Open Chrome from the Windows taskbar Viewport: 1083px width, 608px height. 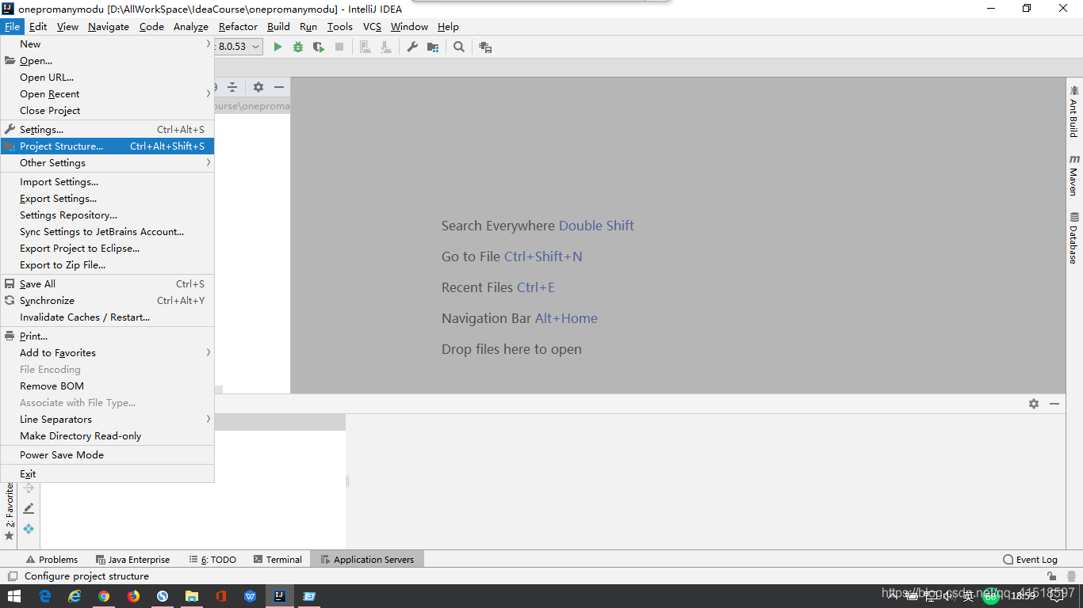coord(104,596)
